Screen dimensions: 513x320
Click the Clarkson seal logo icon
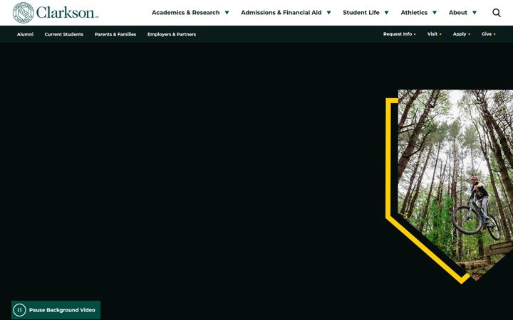click(24, 13)
